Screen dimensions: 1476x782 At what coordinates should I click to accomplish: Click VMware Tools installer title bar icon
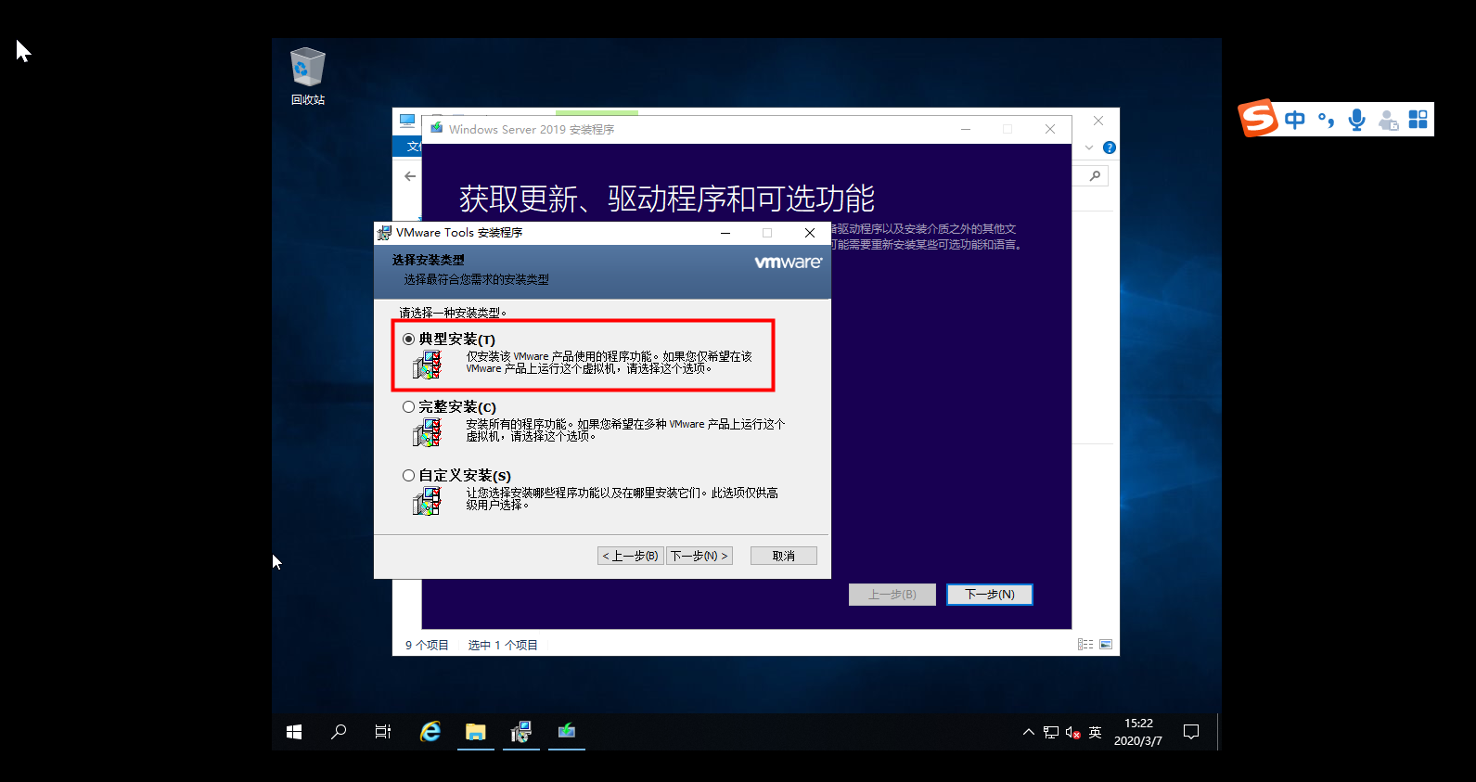(x=384, y=233)
